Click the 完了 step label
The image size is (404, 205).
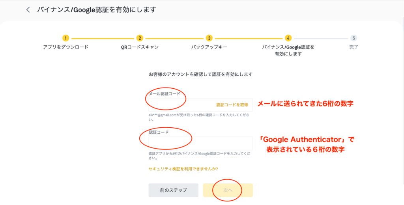tap(353, 47)
